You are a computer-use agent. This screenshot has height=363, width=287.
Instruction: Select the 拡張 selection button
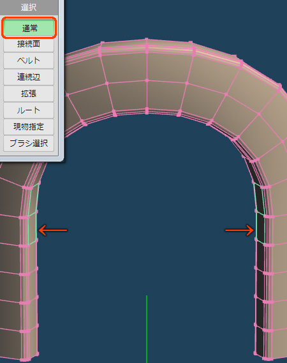(29, 94)
